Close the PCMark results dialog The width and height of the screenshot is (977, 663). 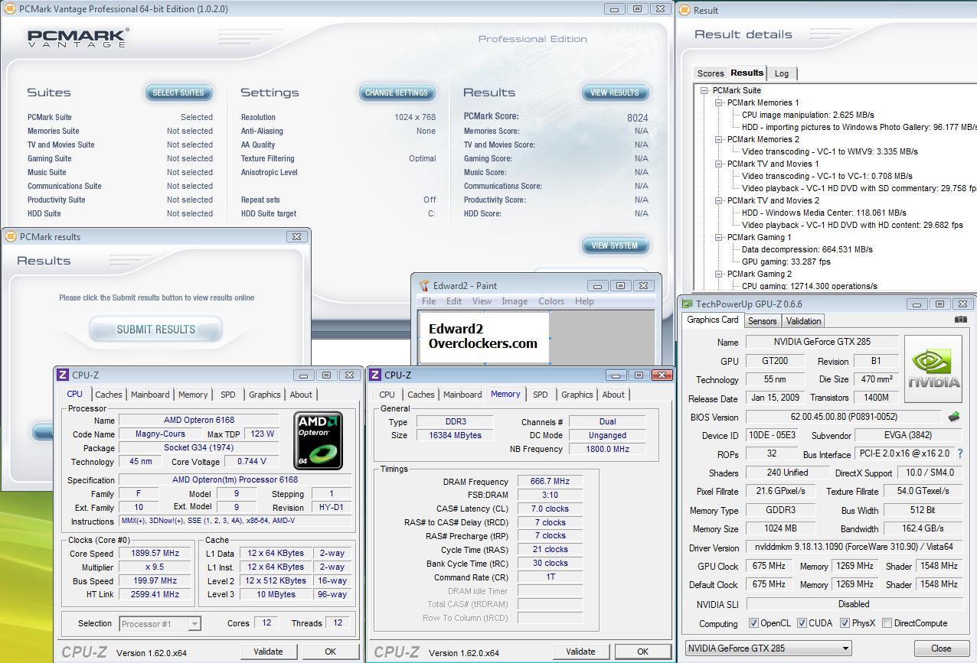click(296, 236)
